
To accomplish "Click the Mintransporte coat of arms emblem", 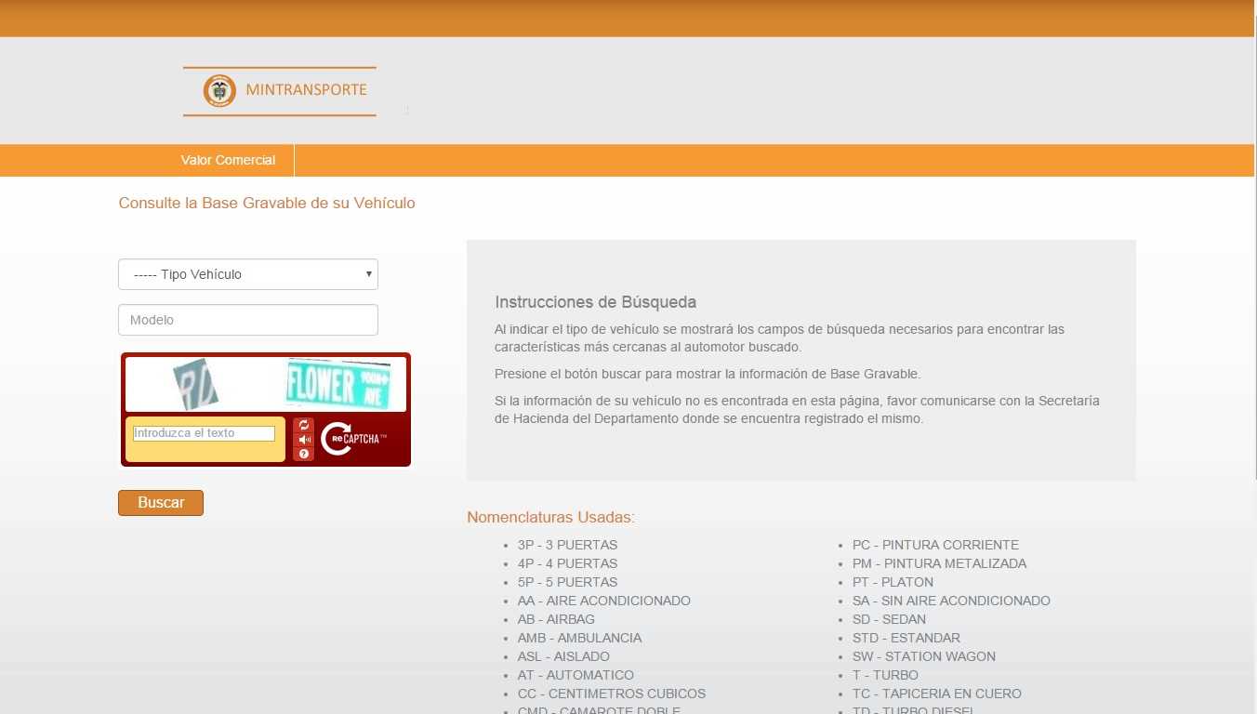I will 219,90.
